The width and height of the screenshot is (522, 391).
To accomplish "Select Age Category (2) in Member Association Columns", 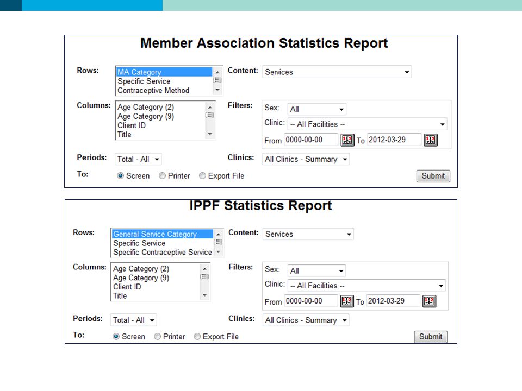I will click(161, 107).
